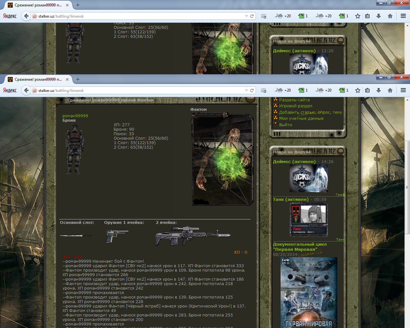Bookmark the page with back window's star
410x328 pixels.
358,16
